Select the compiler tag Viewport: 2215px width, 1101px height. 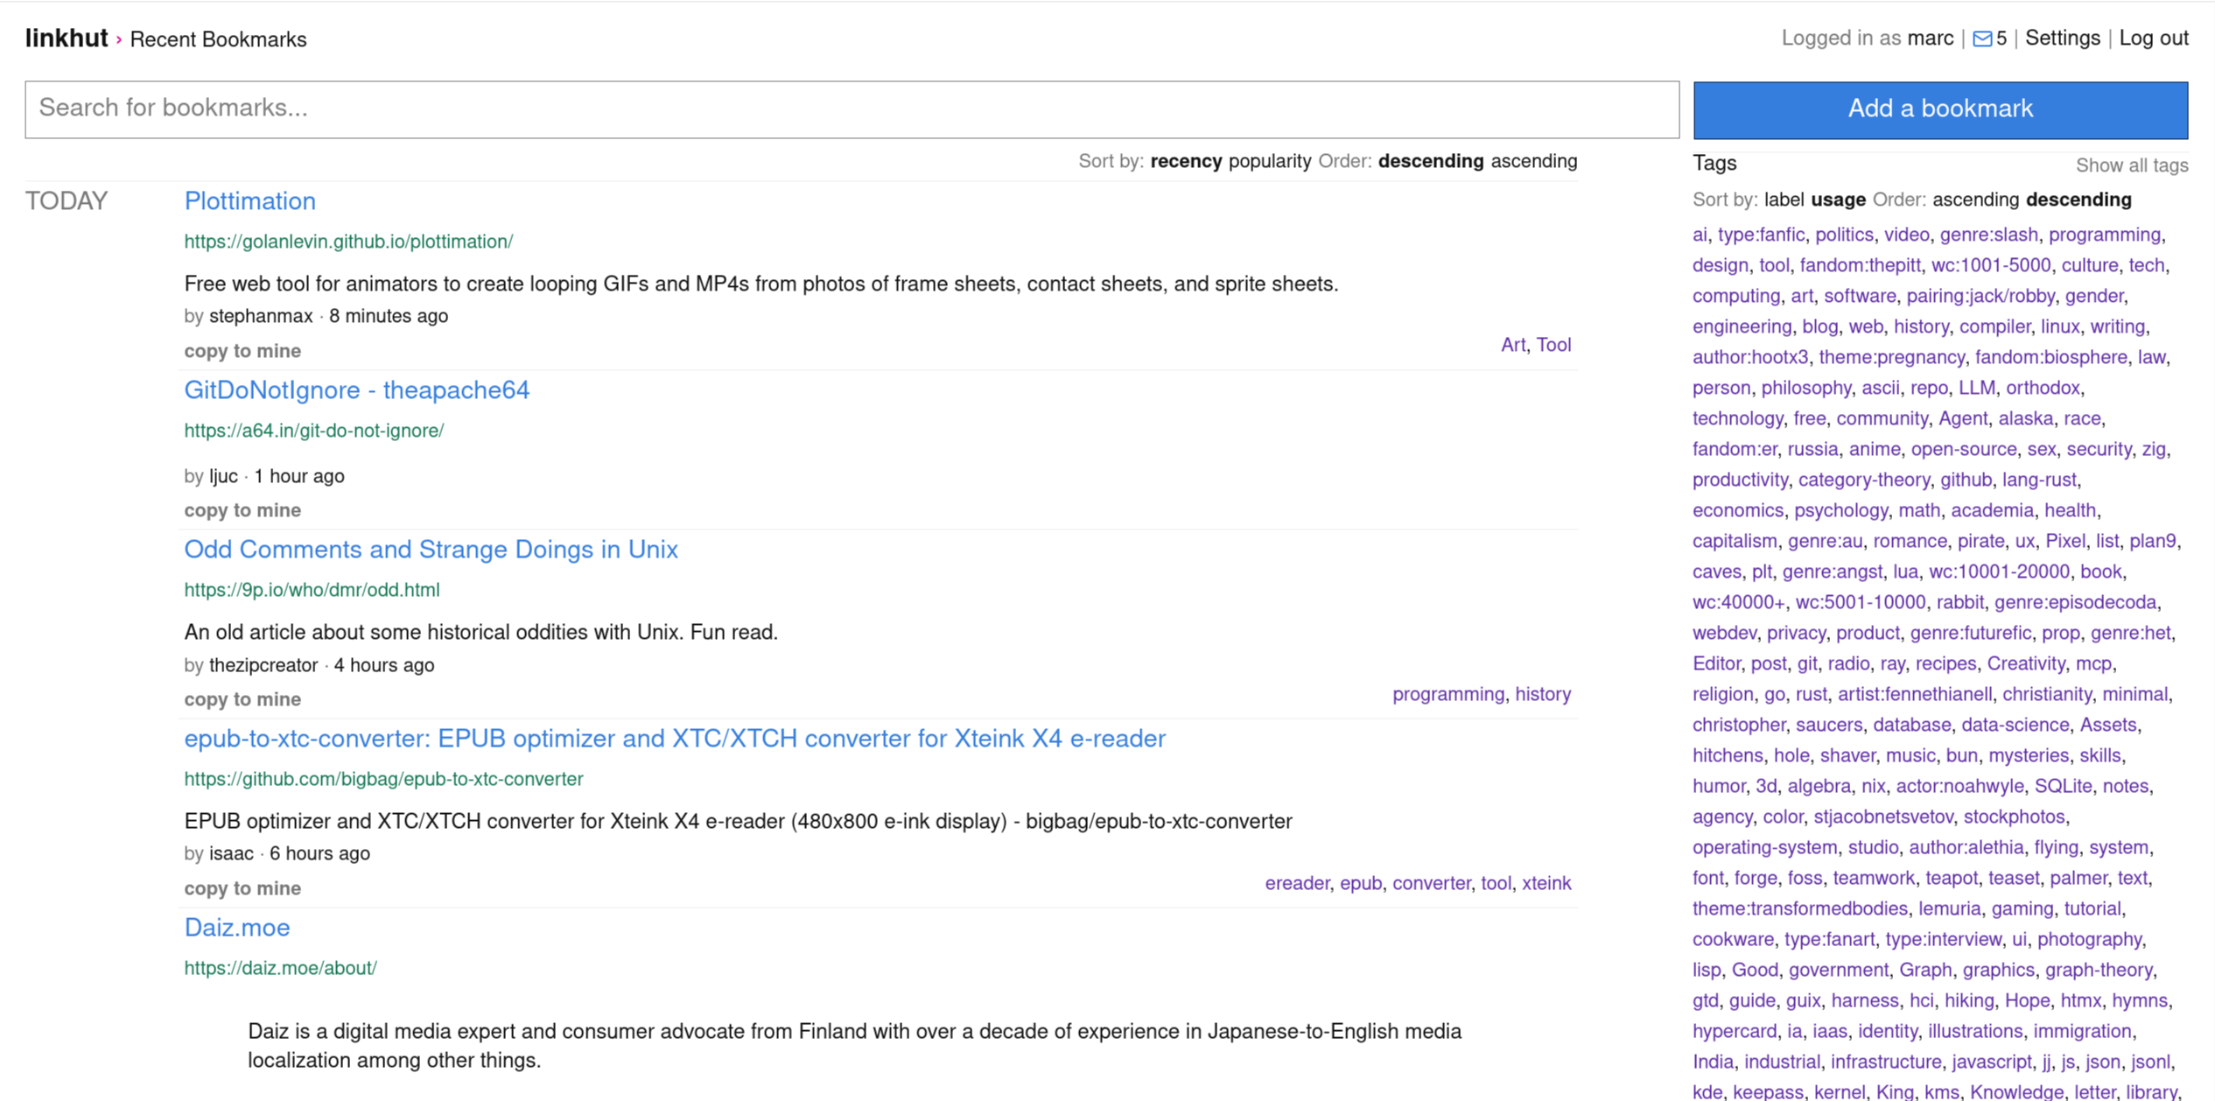pyautogui.click(x=1994, y=326)
